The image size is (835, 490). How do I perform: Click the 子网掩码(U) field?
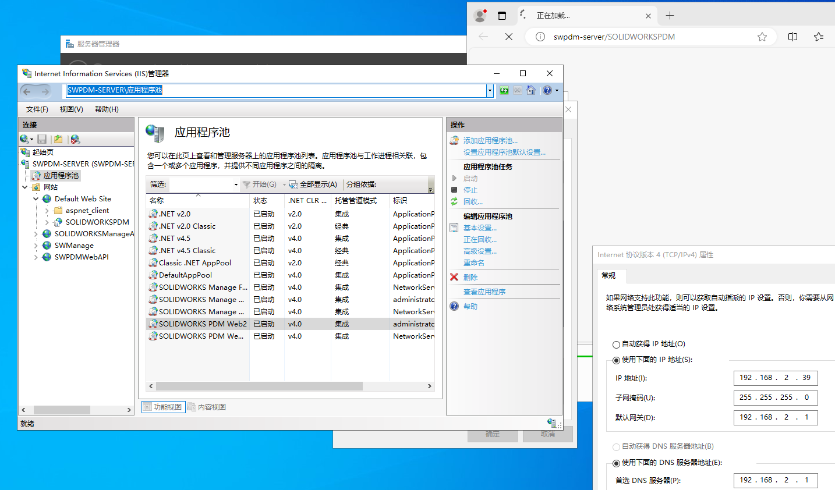coord(776,398)
